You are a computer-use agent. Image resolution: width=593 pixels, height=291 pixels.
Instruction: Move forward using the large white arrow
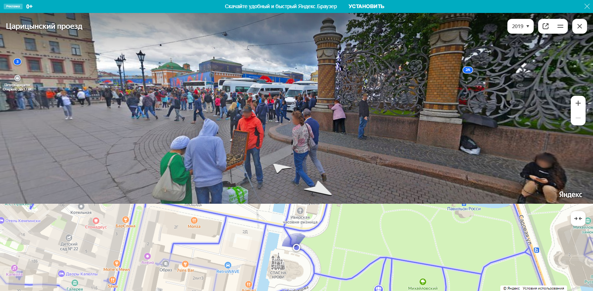[x=317, y=189]
